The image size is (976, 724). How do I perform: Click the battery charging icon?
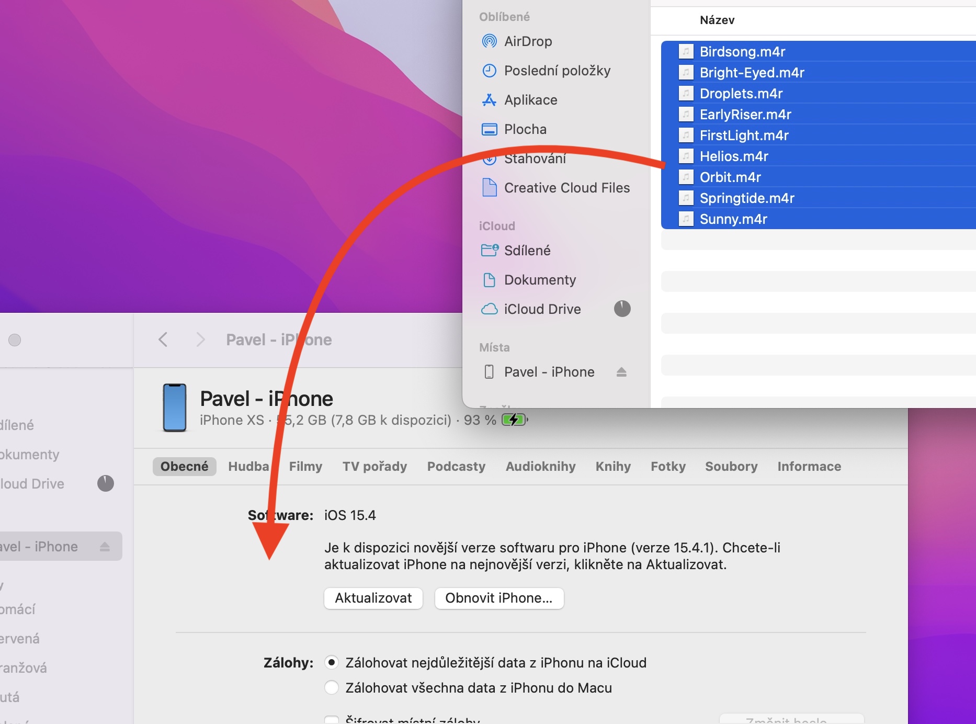(x=515, y=420)
